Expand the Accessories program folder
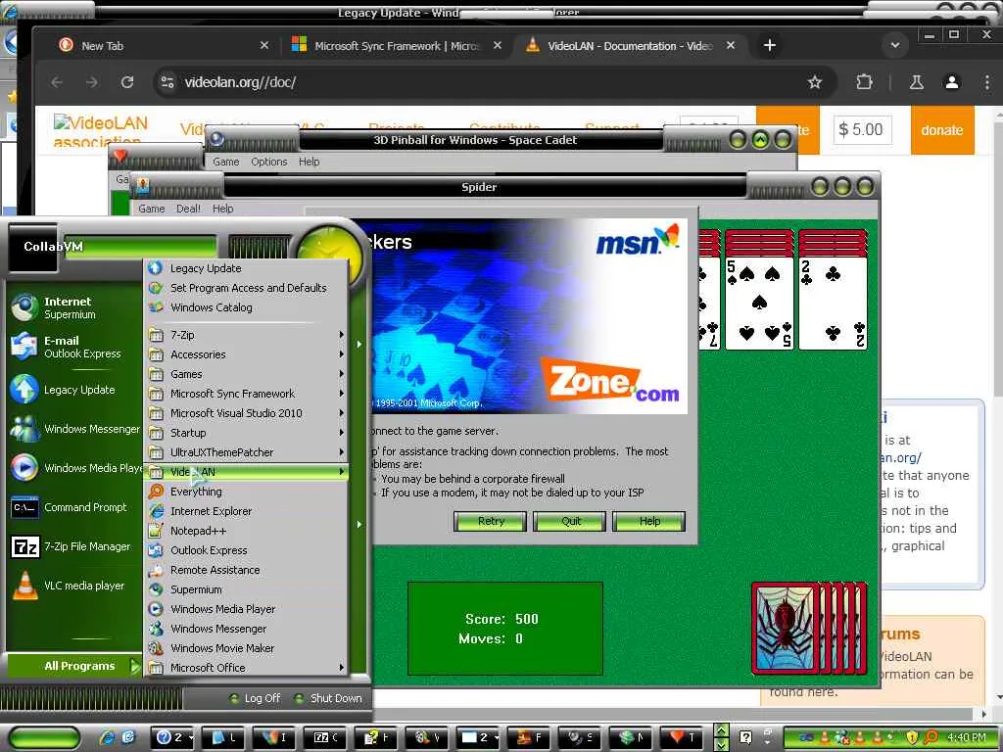Viewport: 1003px width, 752px height. pyautogui.click(x=246, y=354)
